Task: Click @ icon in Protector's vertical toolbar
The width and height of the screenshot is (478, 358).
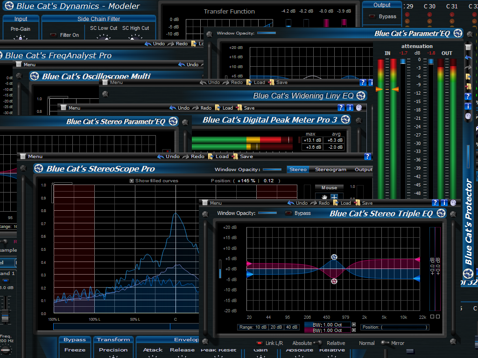Action: (x=468, y=116)
